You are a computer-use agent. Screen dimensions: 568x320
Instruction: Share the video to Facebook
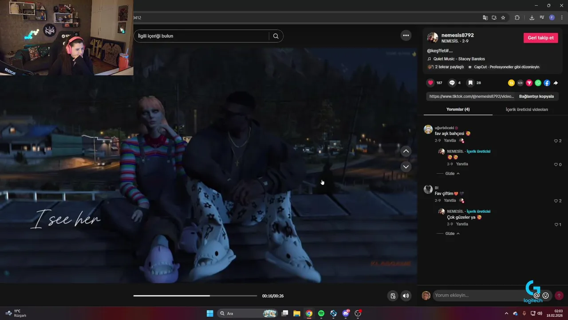tap(547, 83)
